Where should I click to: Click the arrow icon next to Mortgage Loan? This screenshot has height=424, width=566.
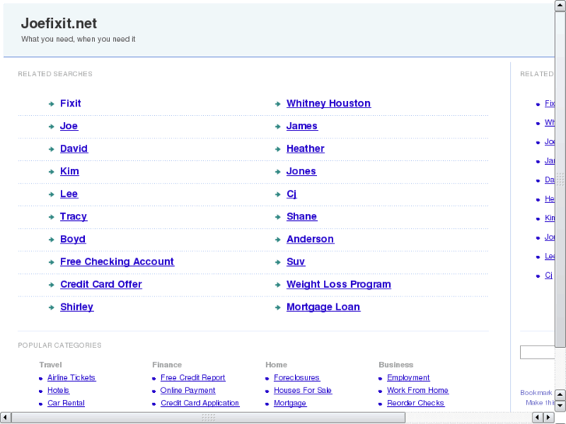[x=278, y=307]
